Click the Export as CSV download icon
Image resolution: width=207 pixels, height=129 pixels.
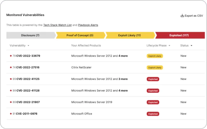[x=182, y=16]
